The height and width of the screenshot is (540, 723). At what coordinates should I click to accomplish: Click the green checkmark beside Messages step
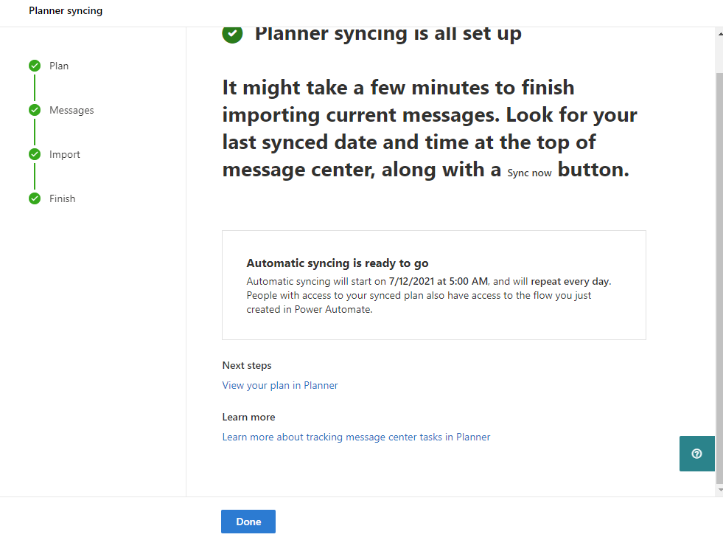click(x=35, y=111)
